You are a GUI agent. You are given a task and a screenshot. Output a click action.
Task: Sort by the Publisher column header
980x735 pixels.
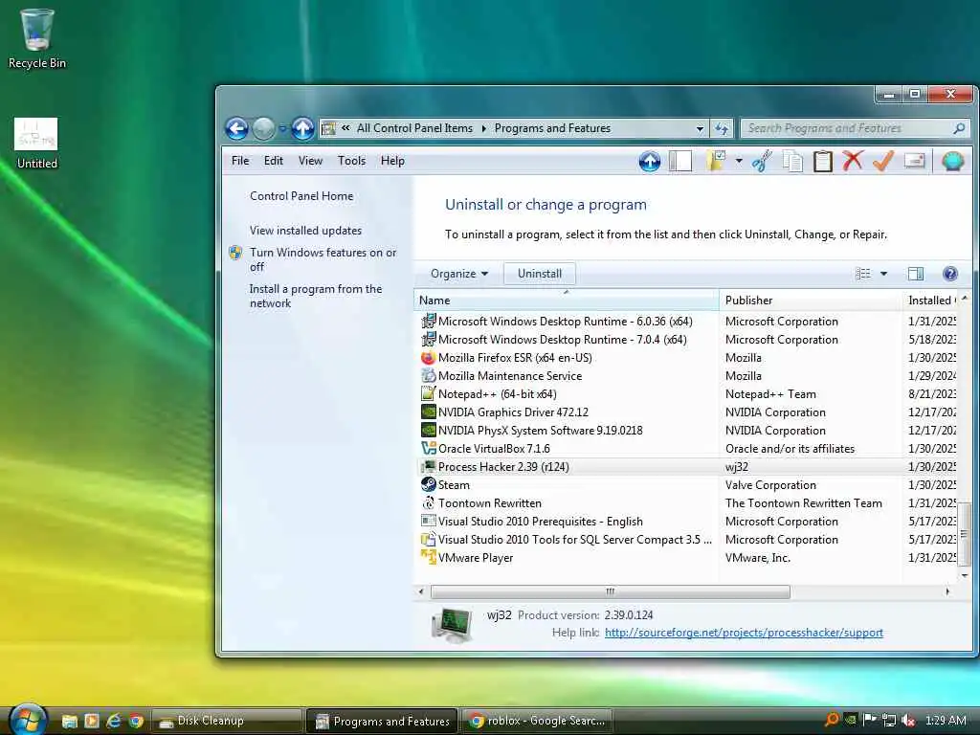[x=811, y=300]
